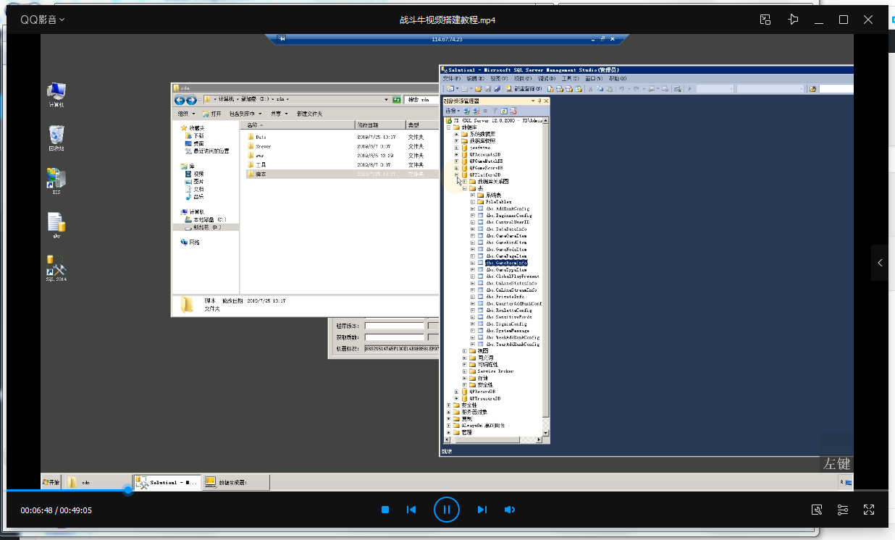
Task: Seek by clicking the playback progress bar
Action: (x=447, y=490)
